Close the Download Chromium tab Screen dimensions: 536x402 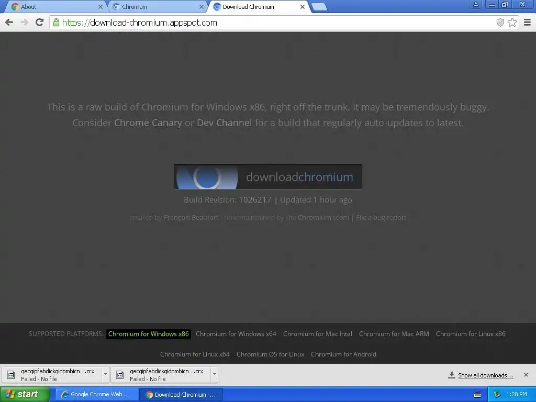pos(302,7)
